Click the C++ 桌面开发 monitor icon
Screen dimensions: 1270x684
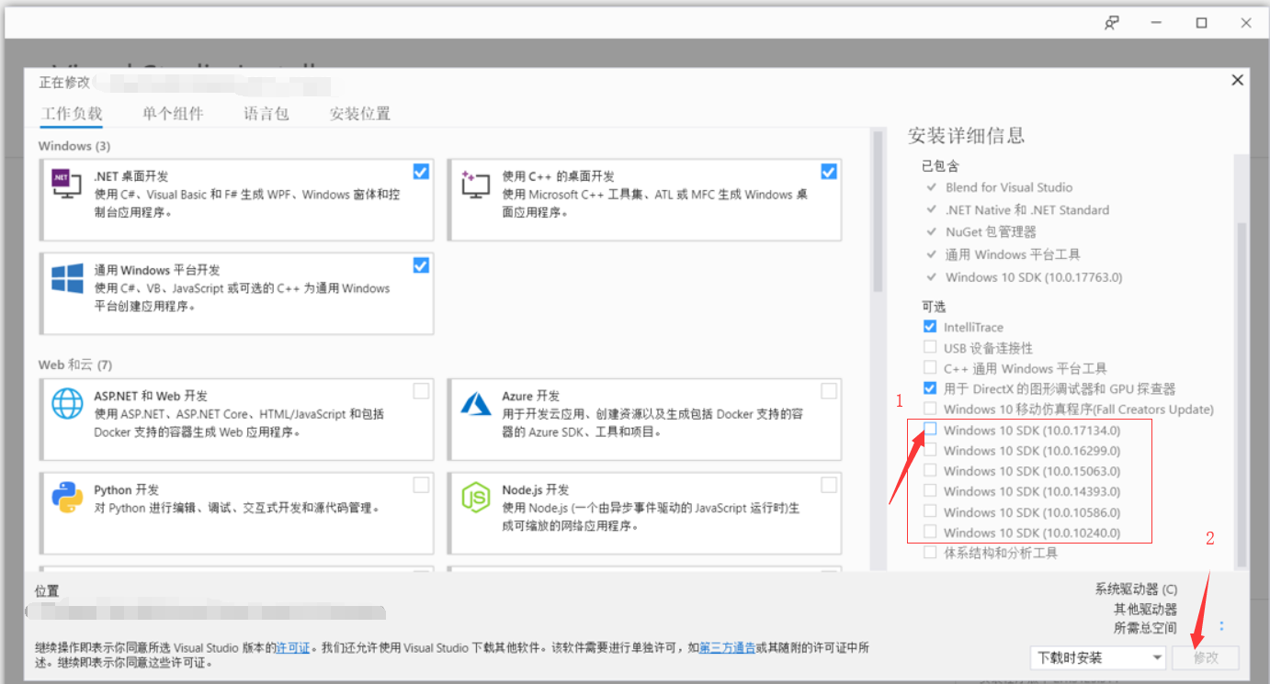pyautogui.click(x=474, y=184)
